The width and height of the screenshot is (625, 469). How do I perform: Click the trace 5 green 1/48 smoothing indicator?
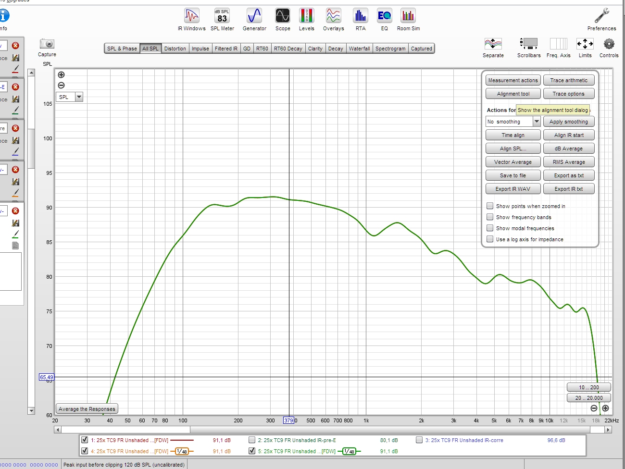point(349,451)
